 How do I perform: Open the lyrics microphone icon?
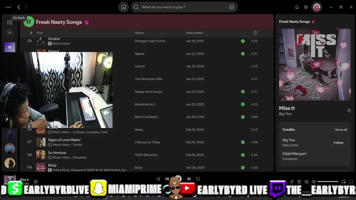[292, 182]
